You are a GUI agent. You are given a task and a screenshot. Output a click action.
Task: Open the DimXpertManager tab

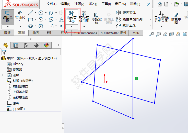coord(36,45)
